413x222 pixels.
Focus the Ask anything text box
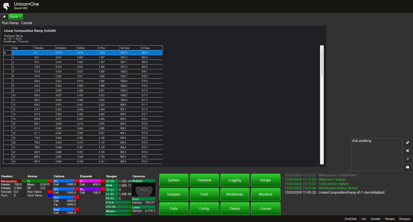tap(376, 155)
